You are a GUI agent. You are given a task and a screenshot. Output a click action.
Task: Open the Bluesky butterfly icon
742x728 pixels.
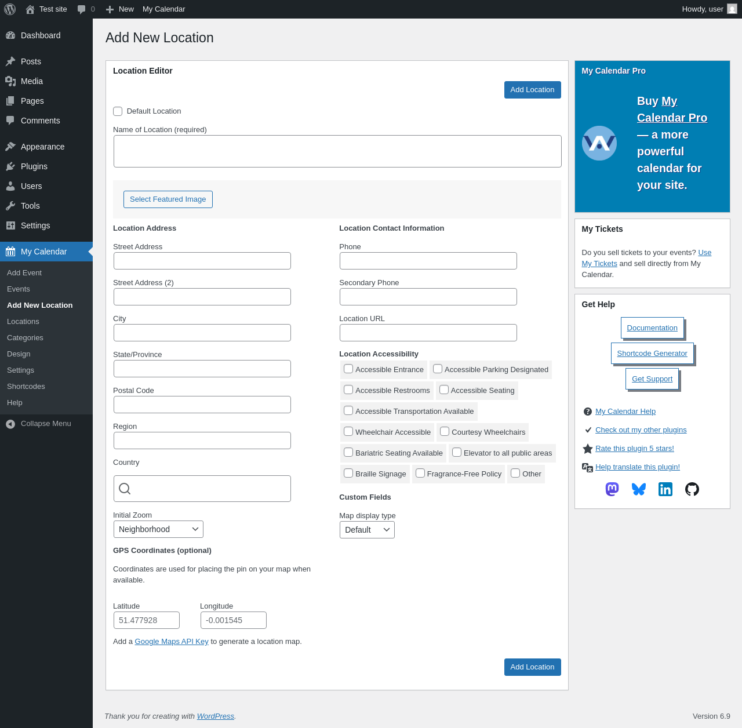639,489
